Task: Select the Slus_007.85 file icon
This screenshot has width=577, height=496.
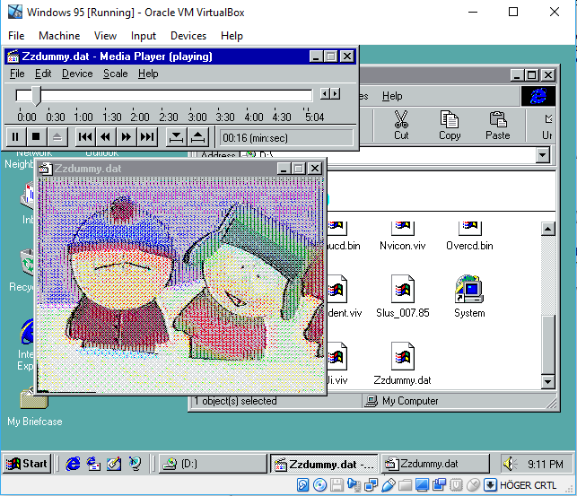Action: 403,289
